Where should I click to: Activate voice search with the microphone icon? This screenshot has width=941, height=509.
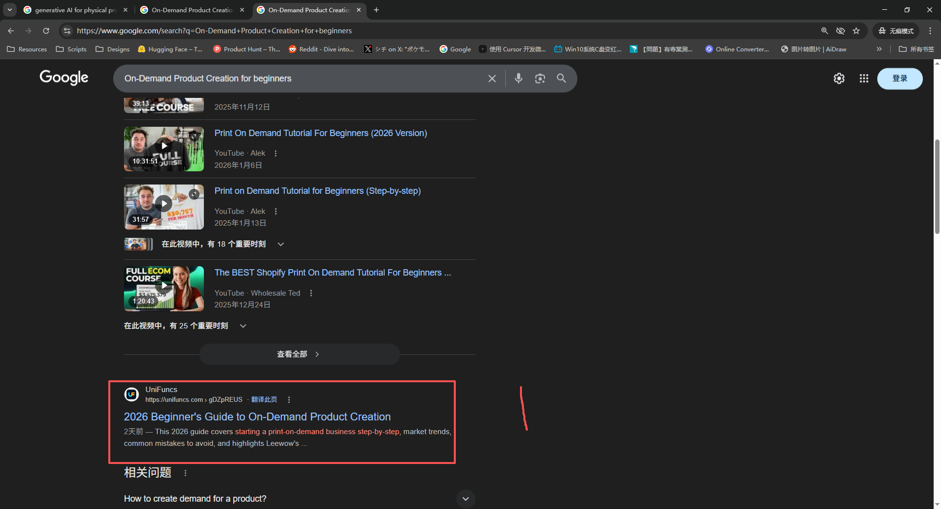pyautogui.click(x=519, y=78)
